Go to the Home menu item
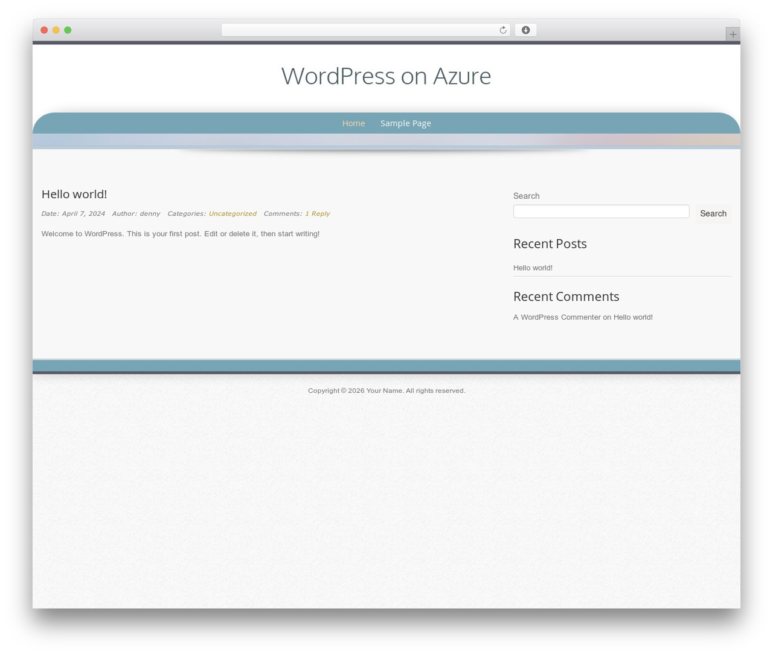Viewport: 773px width, 655px height. [x=353, y=123]
